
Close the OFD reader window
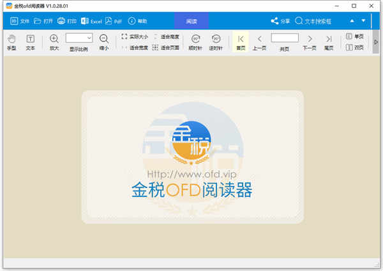(x=372, y=6)
